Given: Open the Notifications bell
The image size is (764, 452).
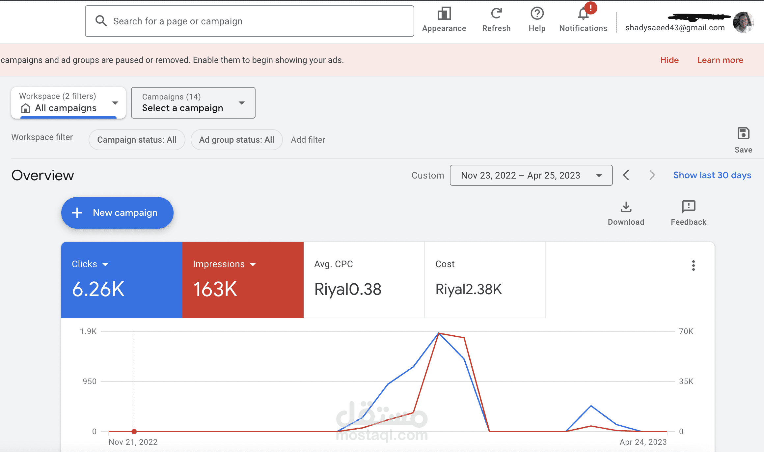Looking at the screenshot, I should point(583,14).
